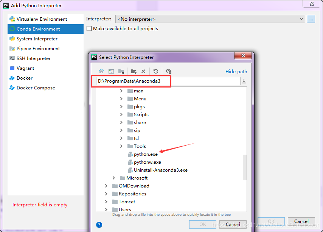323x232 pixels.
Task: Click Cancel in Select Python Interpreter dialog
Action: pos(233,224)
